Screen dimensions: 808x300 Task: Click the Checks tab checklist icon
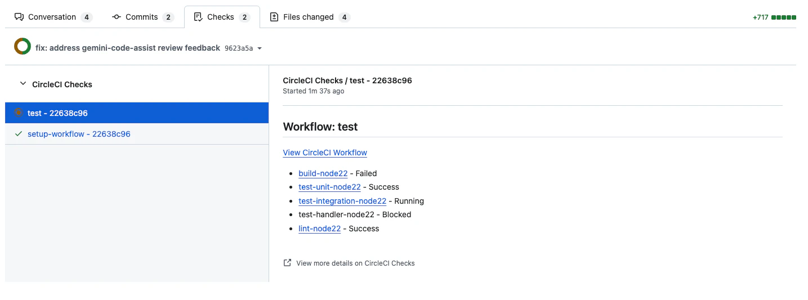coord(198,17)
